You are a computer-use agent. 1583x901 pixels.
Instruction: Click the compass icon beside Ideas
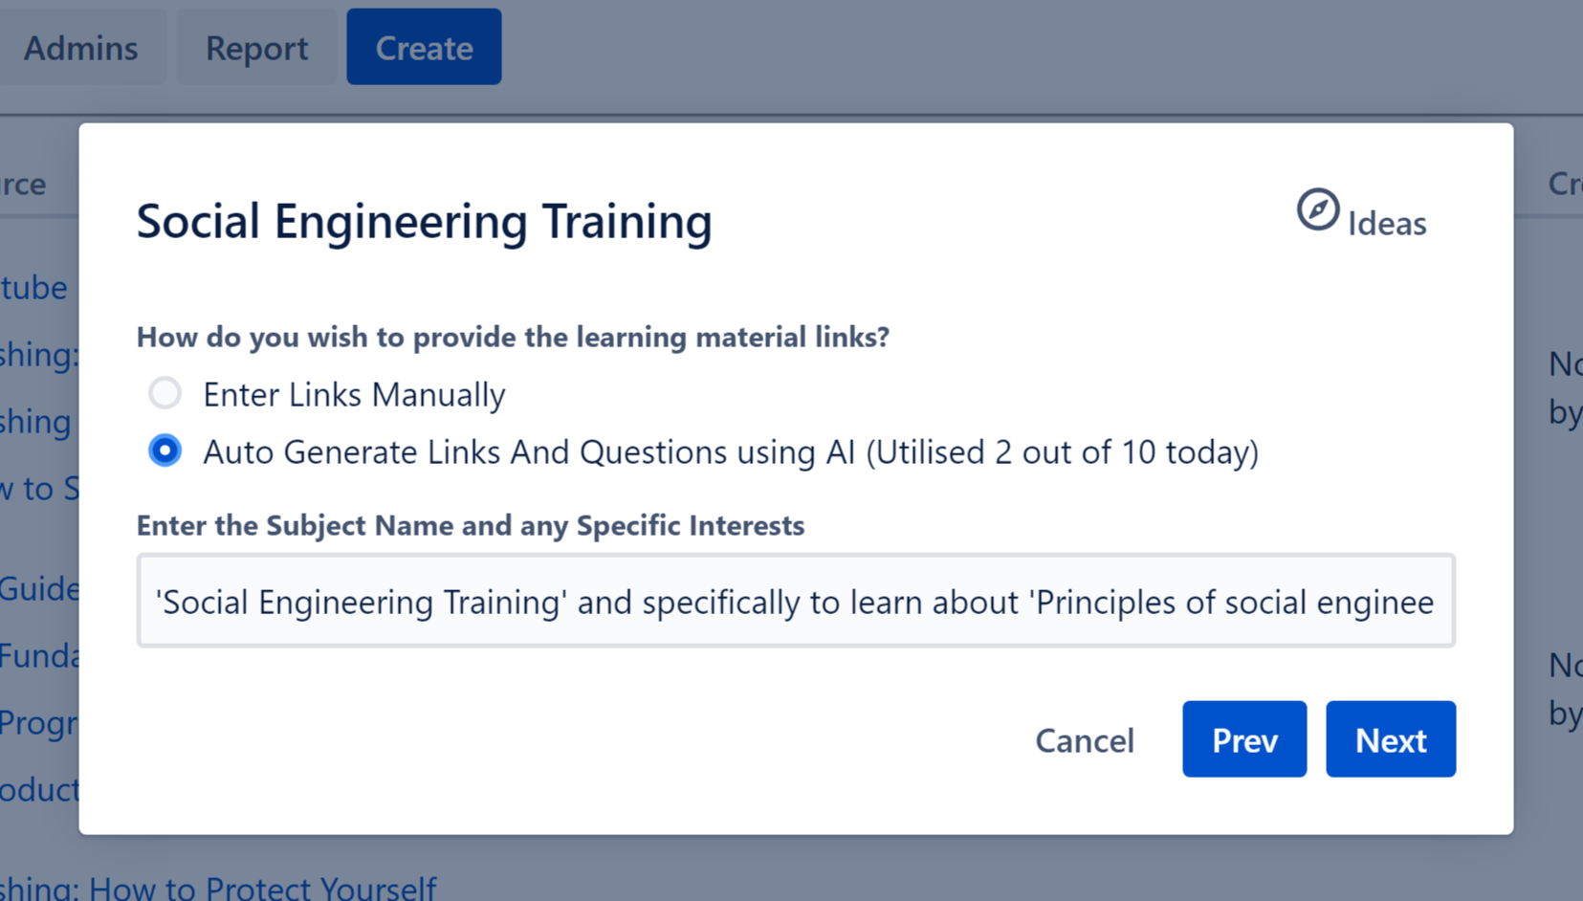pos(1317,209)
